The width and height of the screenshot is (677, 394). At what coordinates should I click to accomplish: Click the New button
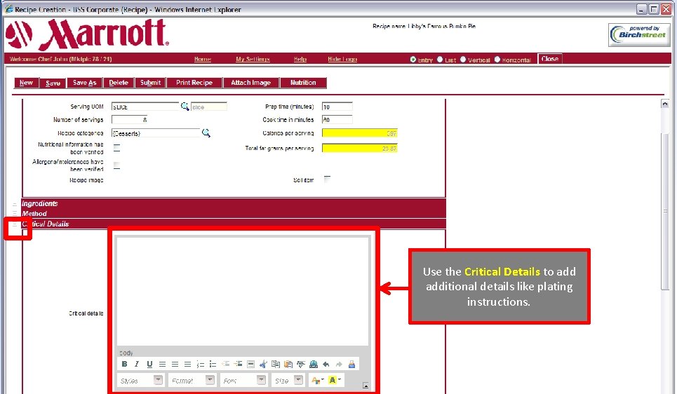pyautogui.click(x=26, y=83)
